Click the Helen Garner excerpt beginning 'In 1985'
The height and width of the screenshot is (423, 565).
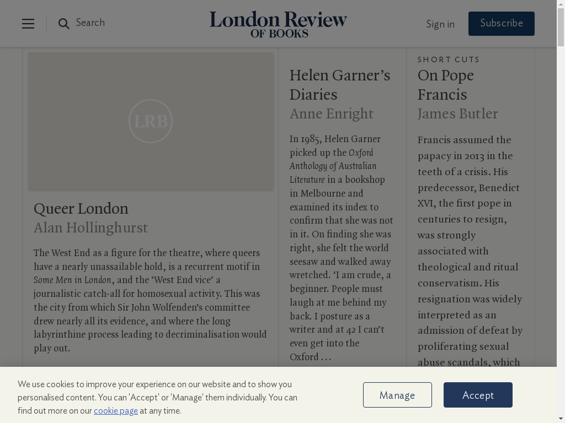(341, 248)
